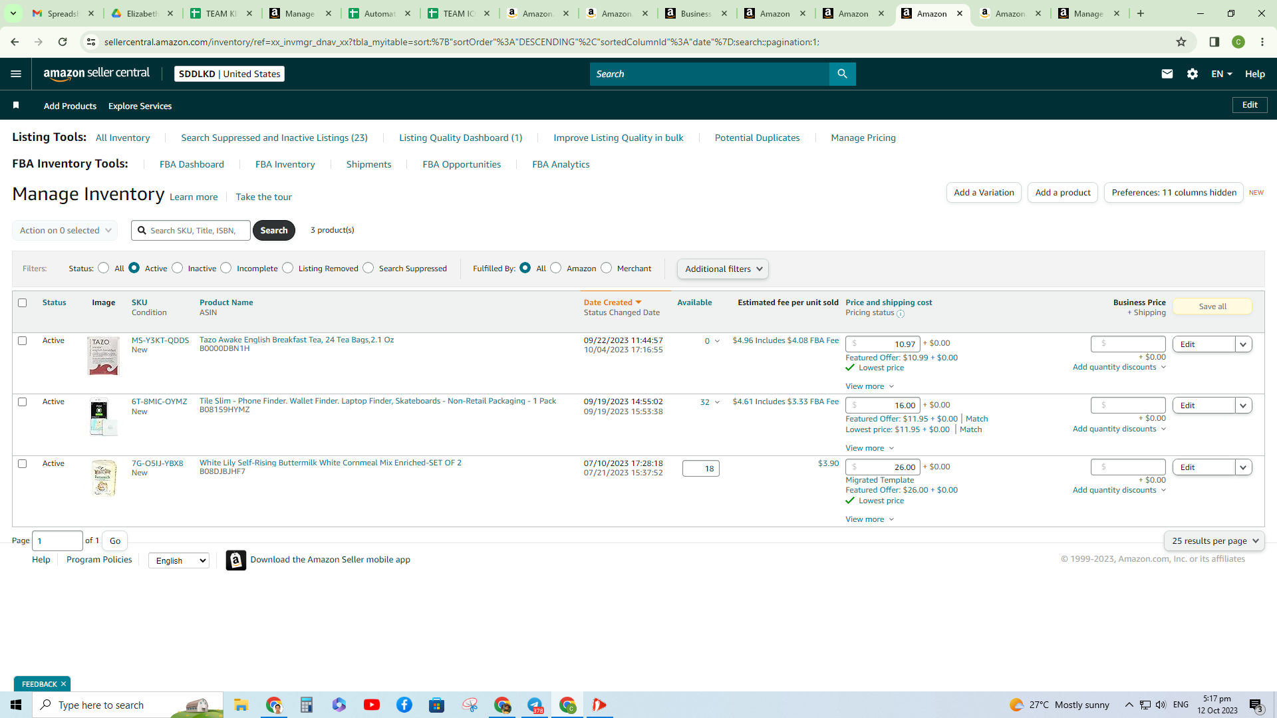Open Potential Duplicates listing tool
The height and width of the screenshot is (718, 1277).
(757, 138)
